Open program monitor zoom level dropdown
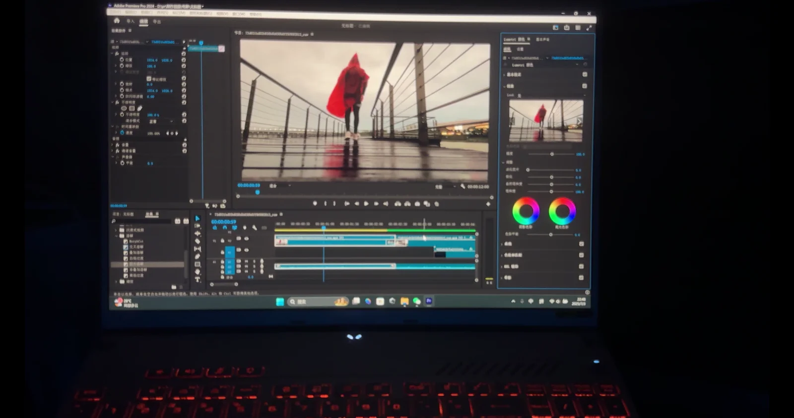The height and width of the screenshot is (418, 794). click(280, 186)
